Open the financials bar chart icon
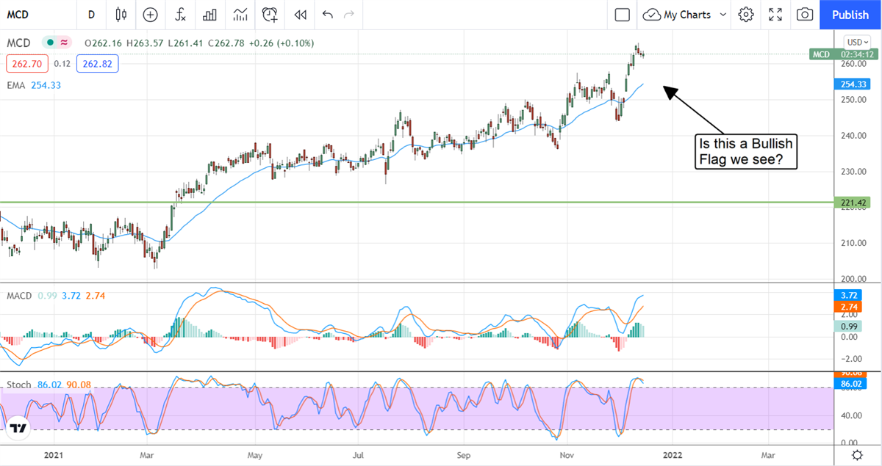Viewport: 882px width, 466px height. pos(209,15)
